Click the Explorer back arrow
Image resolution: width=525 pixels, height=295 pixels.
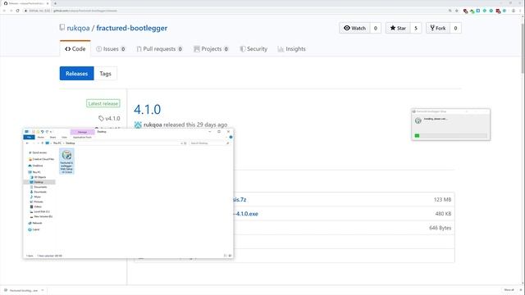pyautogui.click(x=27, y=143)
